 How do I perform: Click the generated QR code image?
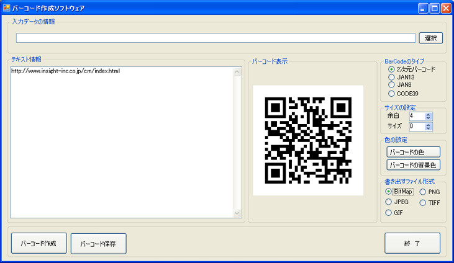coord(308,140)
